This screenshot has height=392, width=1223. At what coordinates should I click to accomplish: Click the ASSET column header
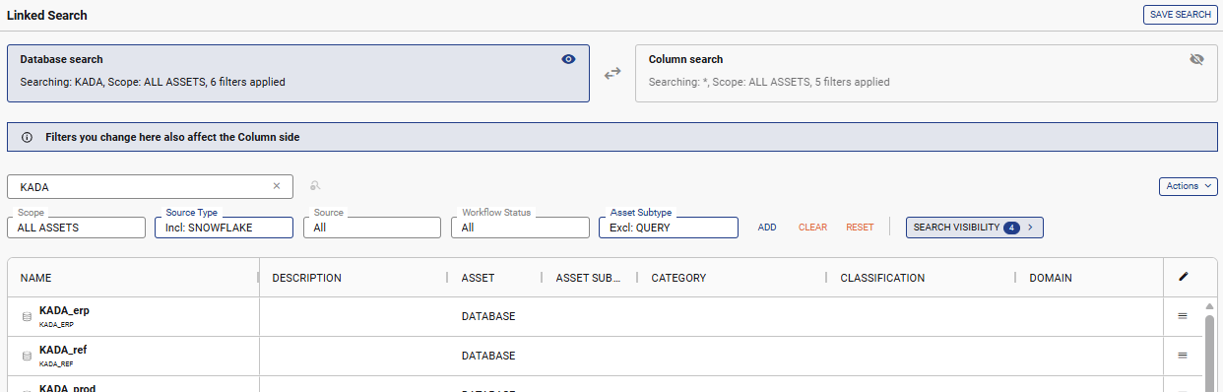pyautogui.click(x=478, y=278)
